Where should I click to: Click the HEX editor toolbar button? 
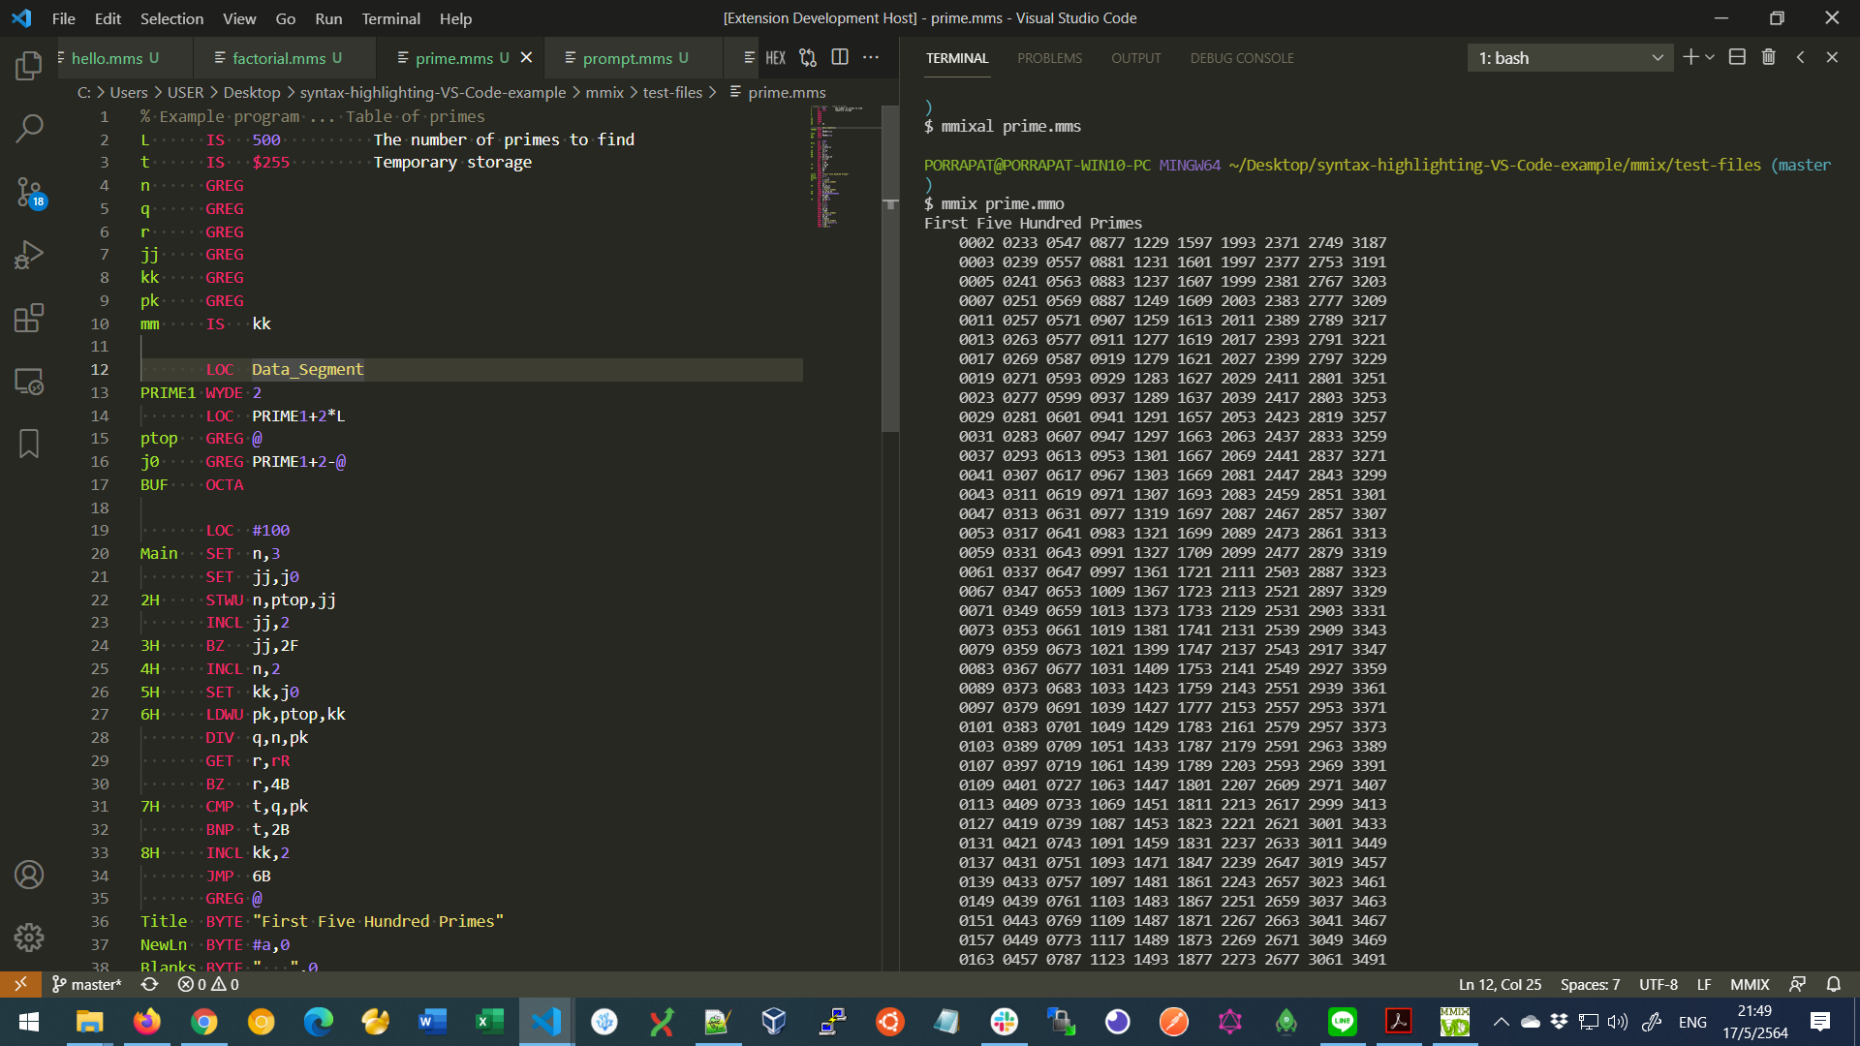[775, 58]
